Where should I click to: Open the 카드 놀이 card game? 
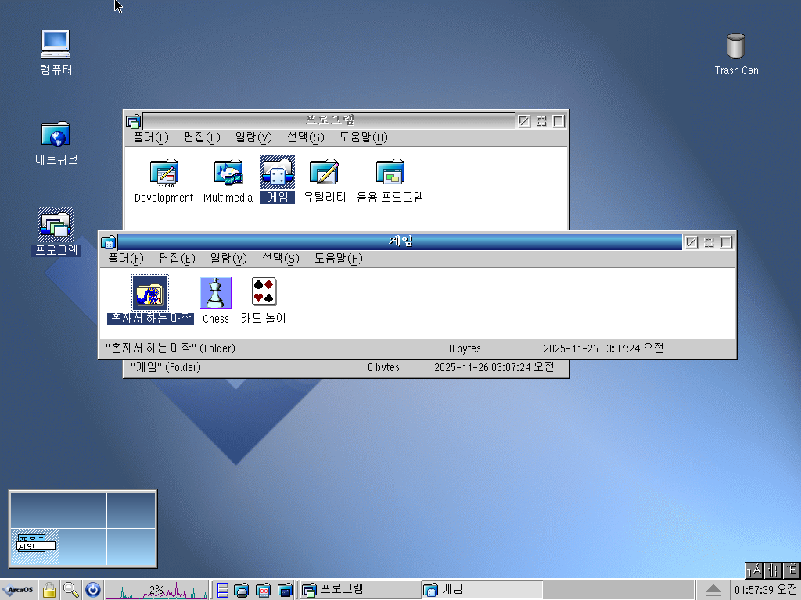click(x=264, y=294)
